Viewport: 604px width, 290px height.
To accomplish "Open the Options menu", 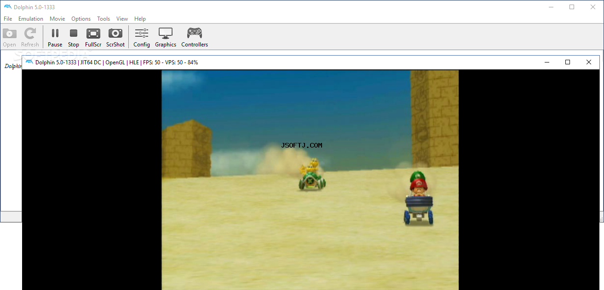I will (x=81, y=19).
